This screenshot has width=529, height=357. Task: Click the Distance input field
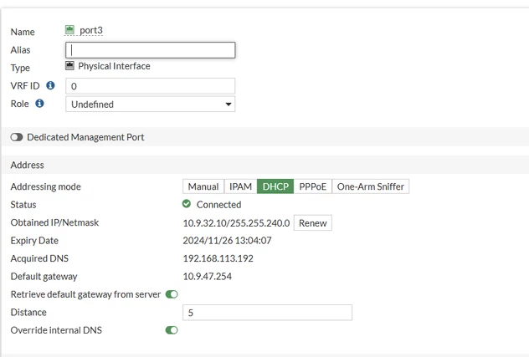267,313
